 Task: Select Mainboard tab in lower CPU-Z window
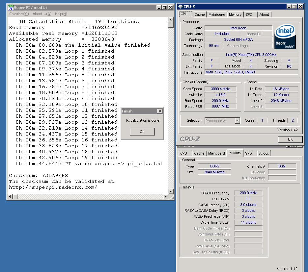[x=216, y=153]
